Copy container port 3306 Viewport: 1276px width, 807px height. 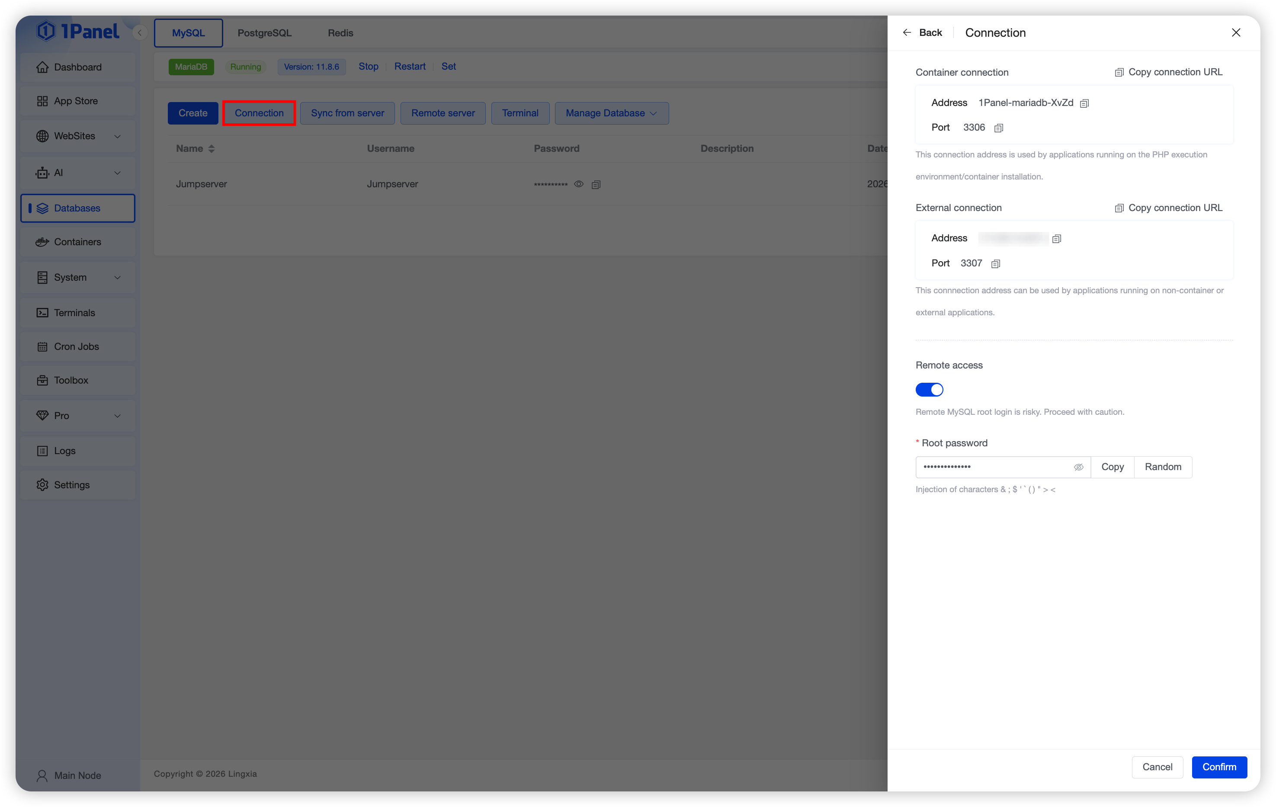(x=998, y=128)
